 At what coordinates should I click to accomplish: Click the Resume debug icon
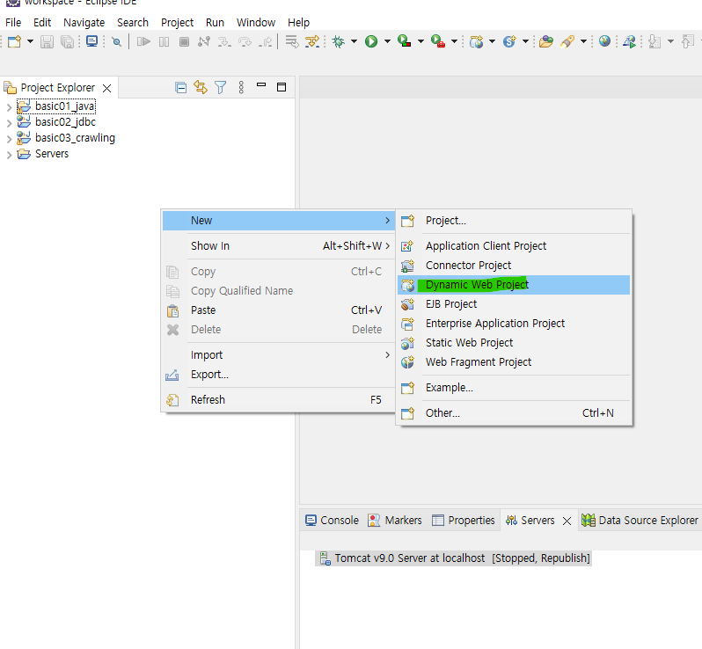tap(143, 41)
